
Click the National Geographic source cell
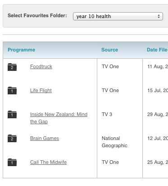coord(114,142)
